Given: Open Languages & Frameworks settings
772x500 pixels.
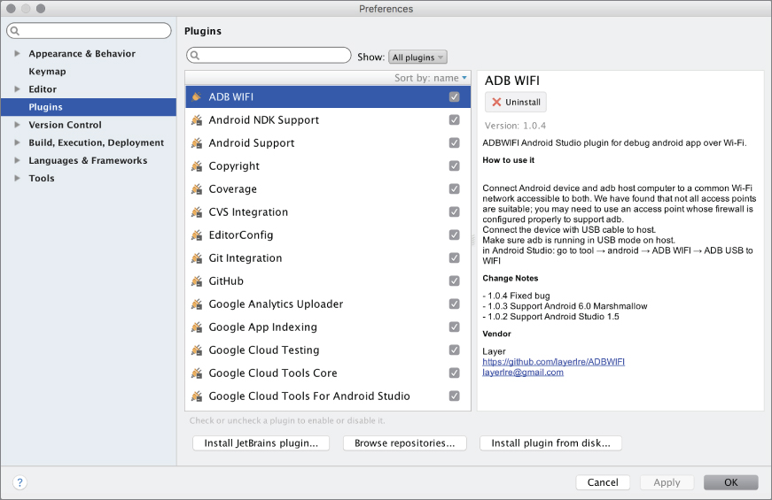Looking at the screenshot, I should click(88, 160).
